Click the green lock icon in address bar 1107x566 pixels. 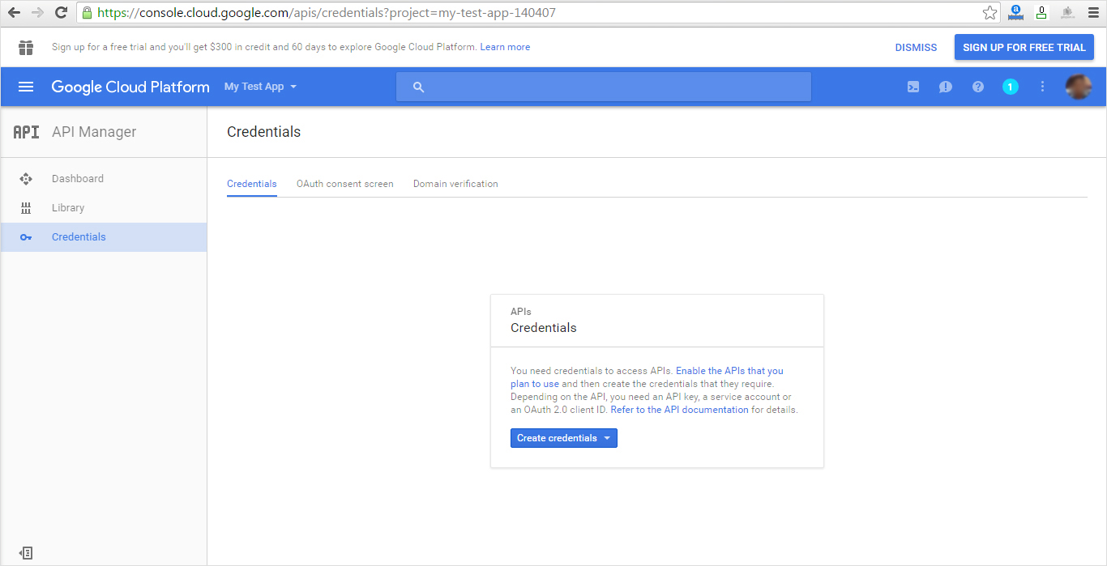coord(87,13)
